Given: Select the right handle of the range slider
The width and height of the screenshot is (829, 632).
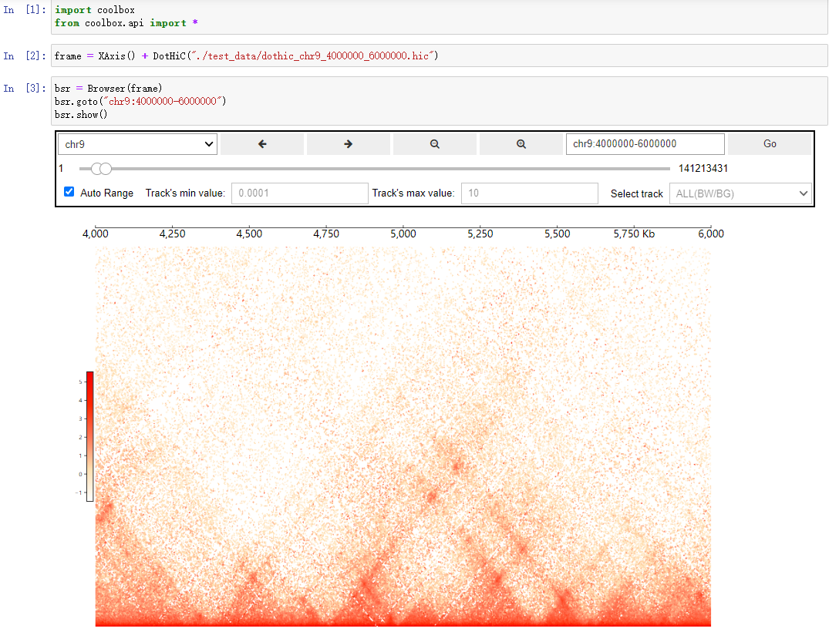Looking at the screenshot, I should click(106, 169).
